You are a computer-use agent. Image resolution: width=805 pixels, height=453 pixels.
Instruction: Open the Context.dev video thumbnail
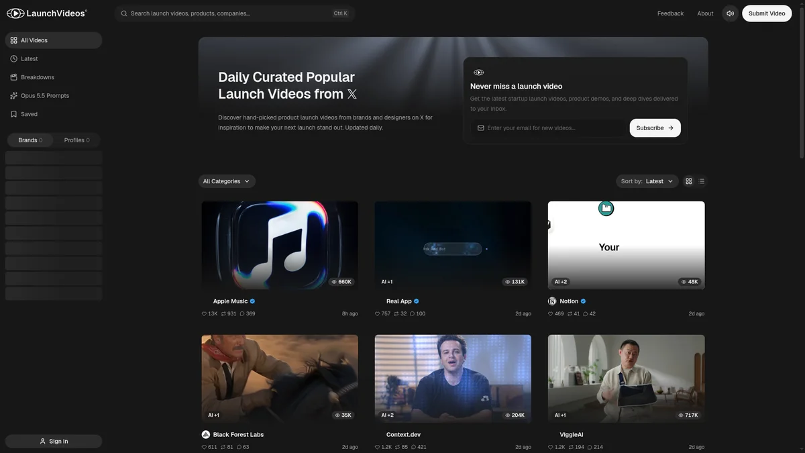(453, 379)
